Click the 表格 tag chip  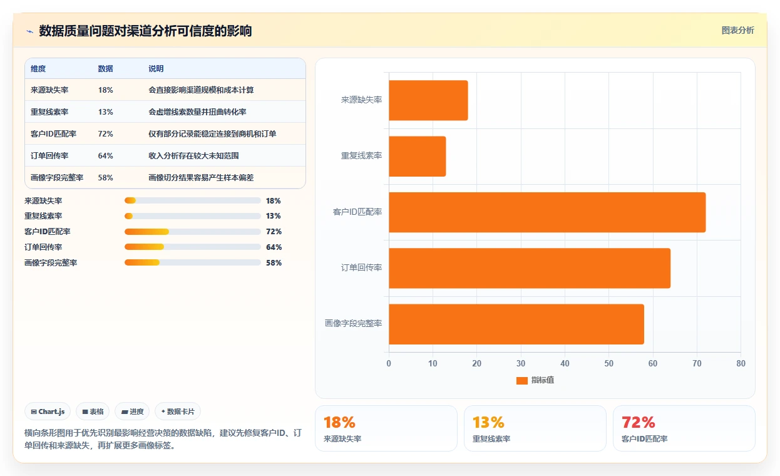(x=93, y=411)
